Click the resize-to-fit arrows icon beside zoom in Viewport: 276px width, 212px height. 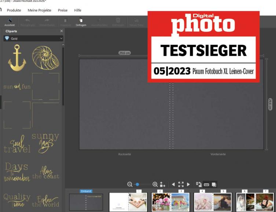(162, 184)
